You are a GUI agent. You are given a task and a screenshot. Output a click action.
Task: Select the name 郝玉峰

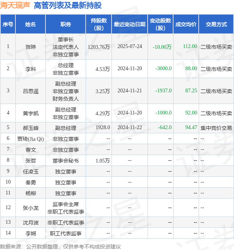point(31,128)
